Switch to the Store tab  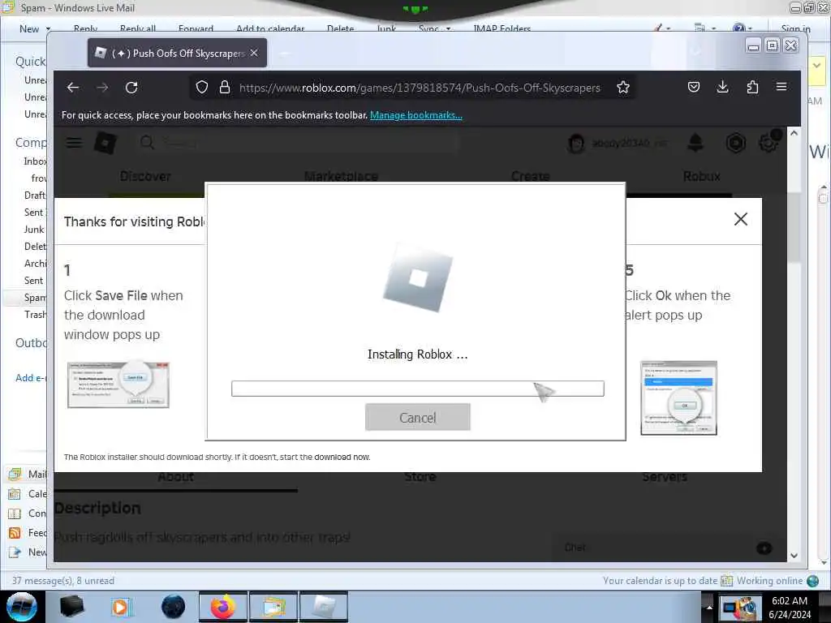[x=420, y=477]
